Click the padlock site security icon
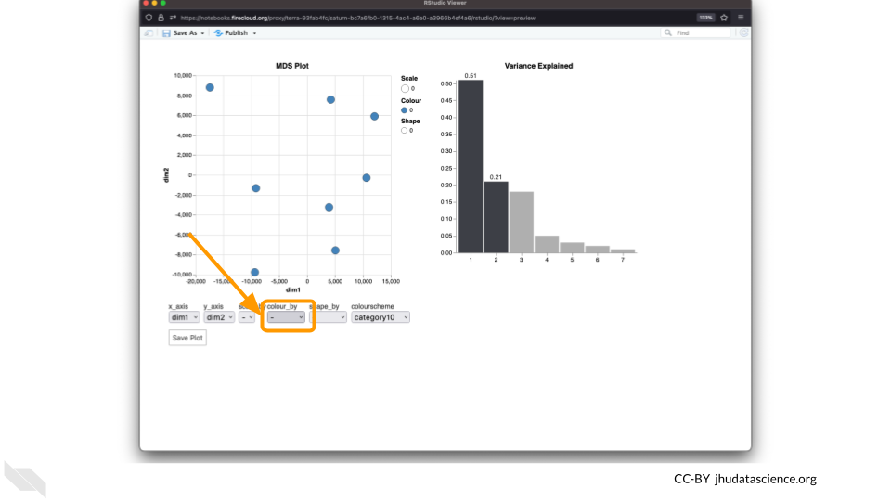The height and width of the screenshot is (501, 891). (x=161, y=18)
